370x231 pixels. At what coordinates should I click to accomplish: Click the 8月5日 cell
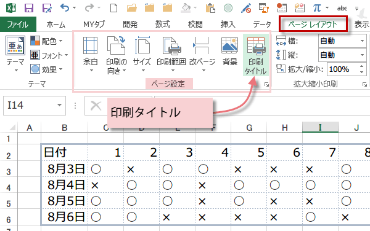(x=65, y=201)
